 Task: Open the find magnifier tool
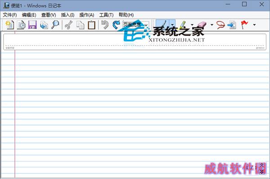(55, 25)
